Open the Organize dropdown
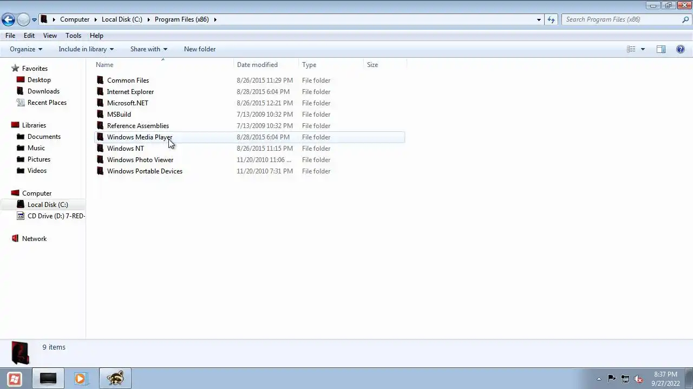The height and width of the screenshot is (389, 693). click(25, 49)
